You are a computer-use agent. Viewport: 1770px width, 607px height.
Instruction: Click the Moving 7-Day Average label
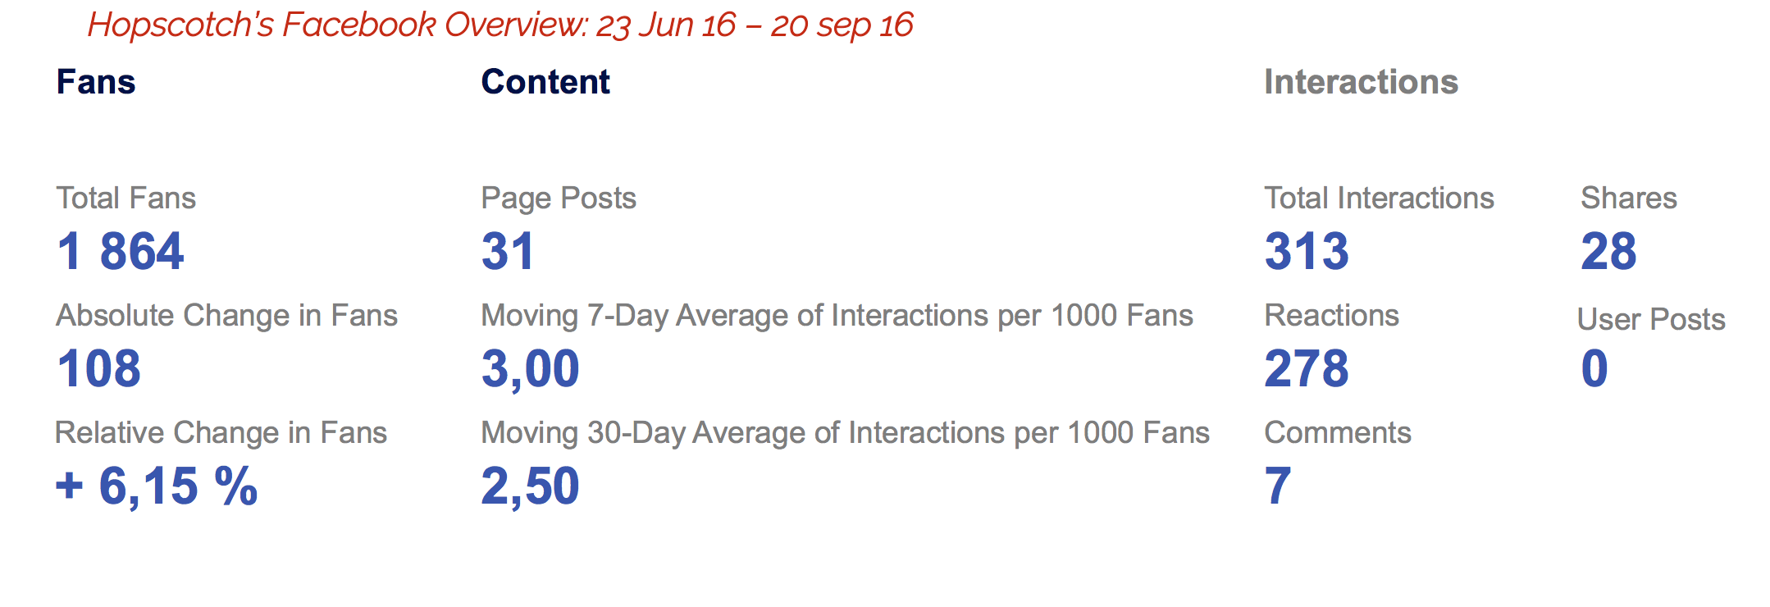click(x=837, y=315)
